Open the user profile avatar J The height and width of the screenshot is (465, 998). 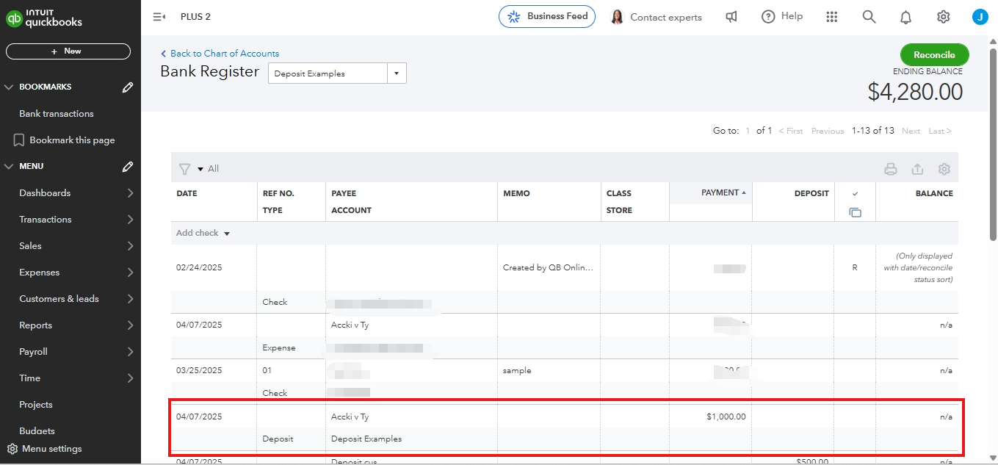pos(980,17)
